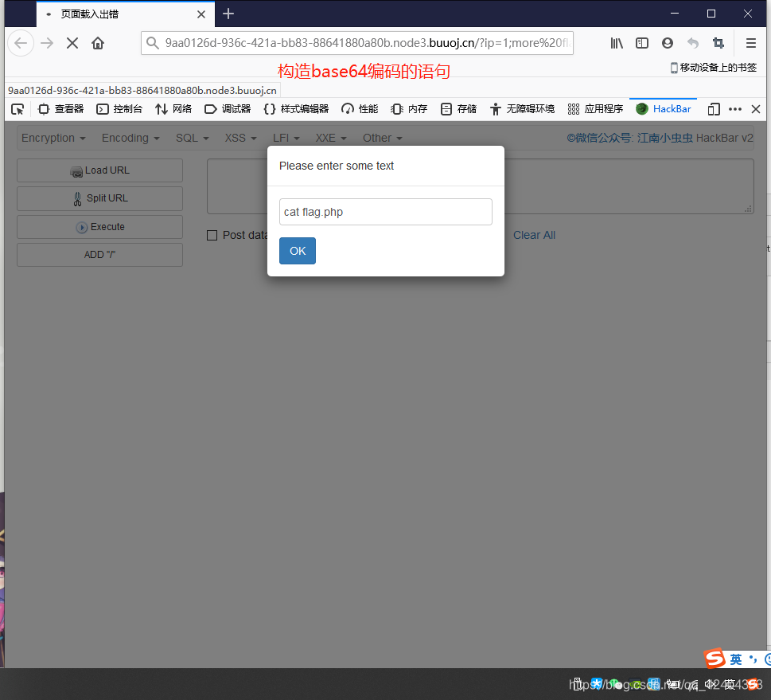Expand the LFI dropdown menu

[286, 139]
